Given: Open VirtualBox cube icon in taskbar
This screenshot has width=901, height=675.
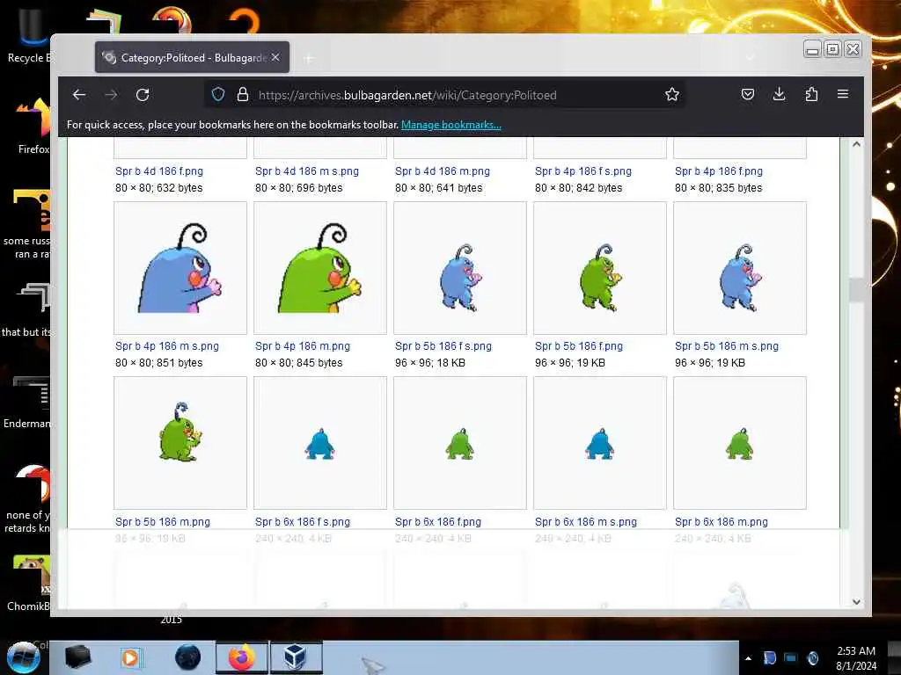Looking at the screenshot, I should point(296,657).
